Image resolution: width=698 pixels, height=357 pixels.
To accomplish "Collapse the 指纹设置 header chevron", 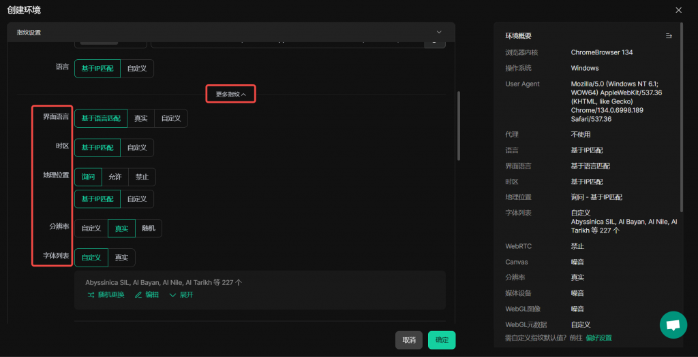I will point(439,32).
